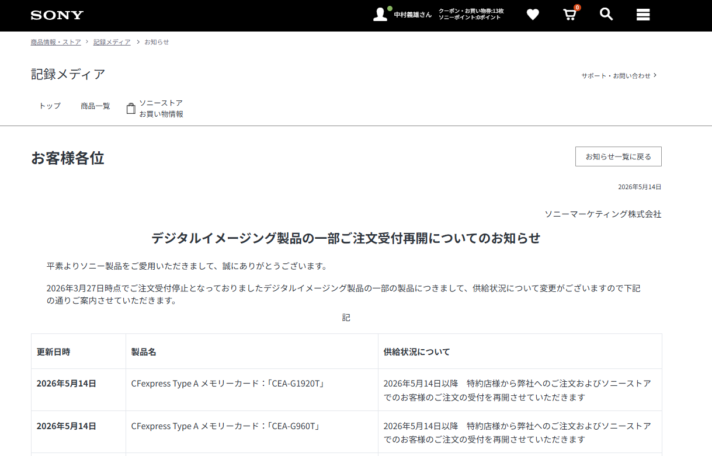The image size is (712, 456).
Task: Click the SONY logo
Action: [x=57, y=15]
